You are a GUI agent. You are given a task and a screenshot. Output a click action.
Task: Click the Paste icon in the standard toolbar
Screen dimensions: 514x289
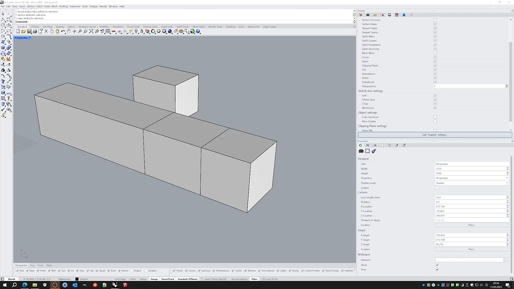(x=57, y=32)
